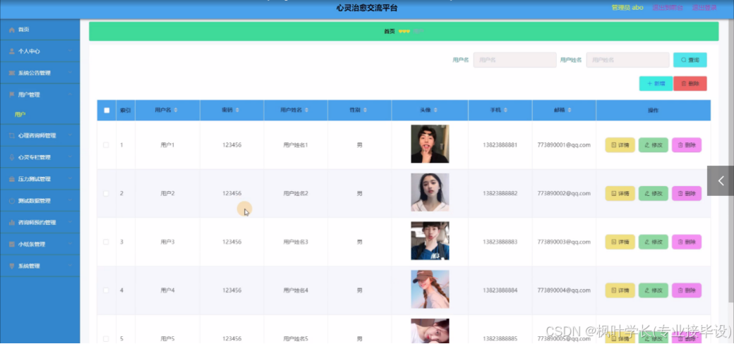Open 详情 for row 用户4
This screenshot has height=344, width=734.
point(620,290)
